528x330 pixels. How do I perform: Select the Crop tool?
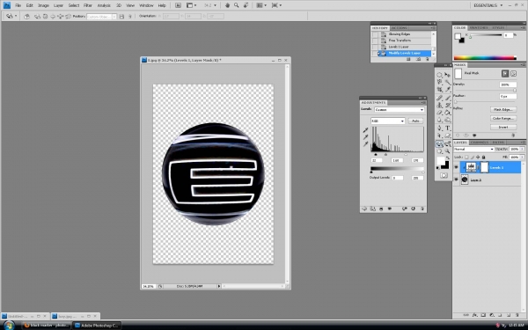(440, 90)
